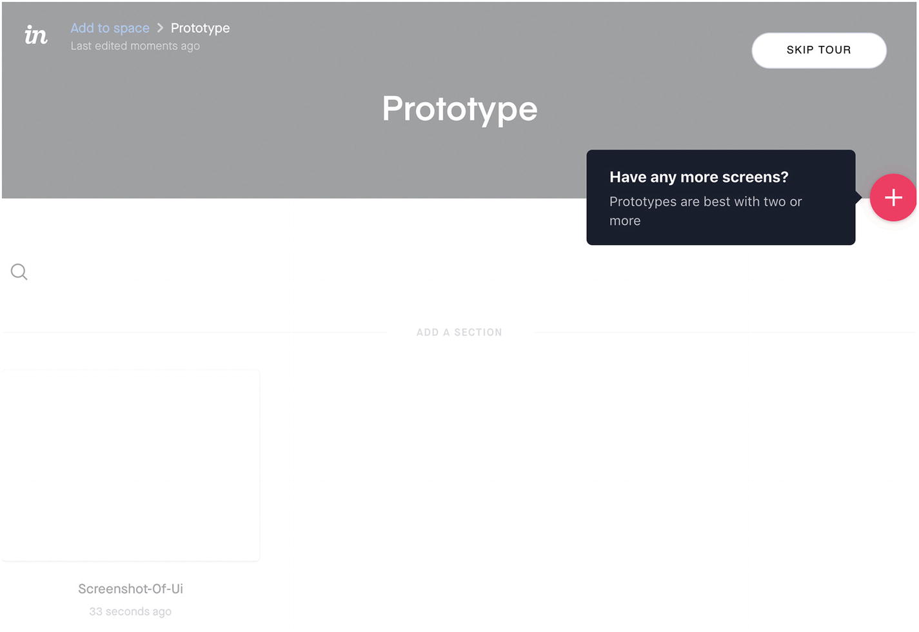Click the InVision logo icon

pyautogui.click(x=36, y=35)
